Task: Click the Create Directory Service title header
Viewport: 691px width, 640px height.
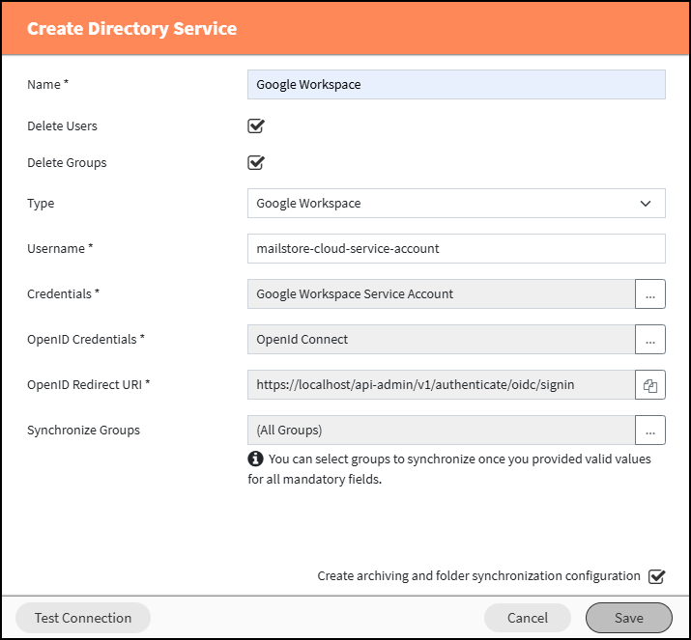Action: coord(131,29)
